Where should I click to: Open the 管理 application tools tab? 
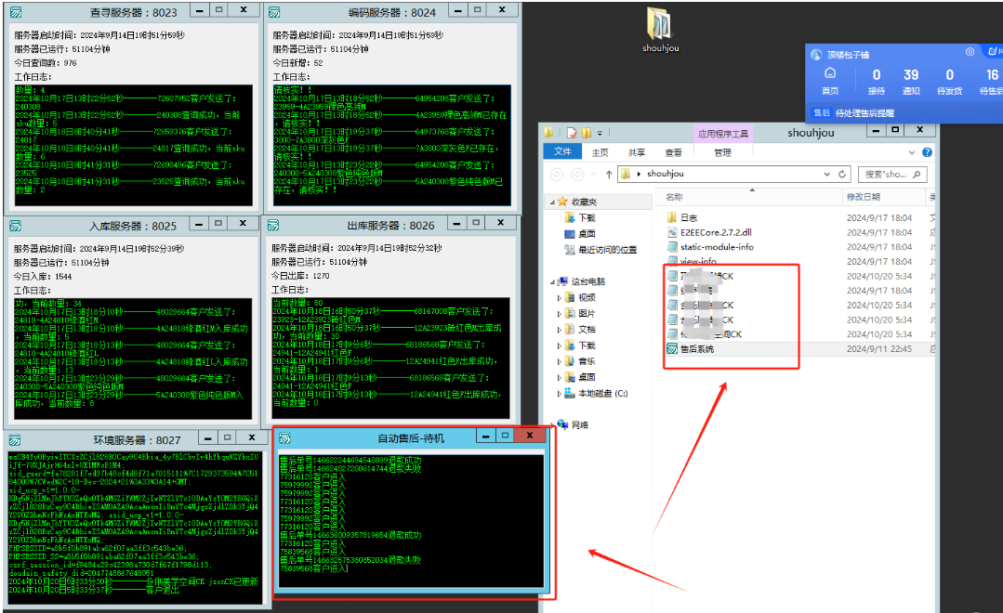tap(722, 151)
